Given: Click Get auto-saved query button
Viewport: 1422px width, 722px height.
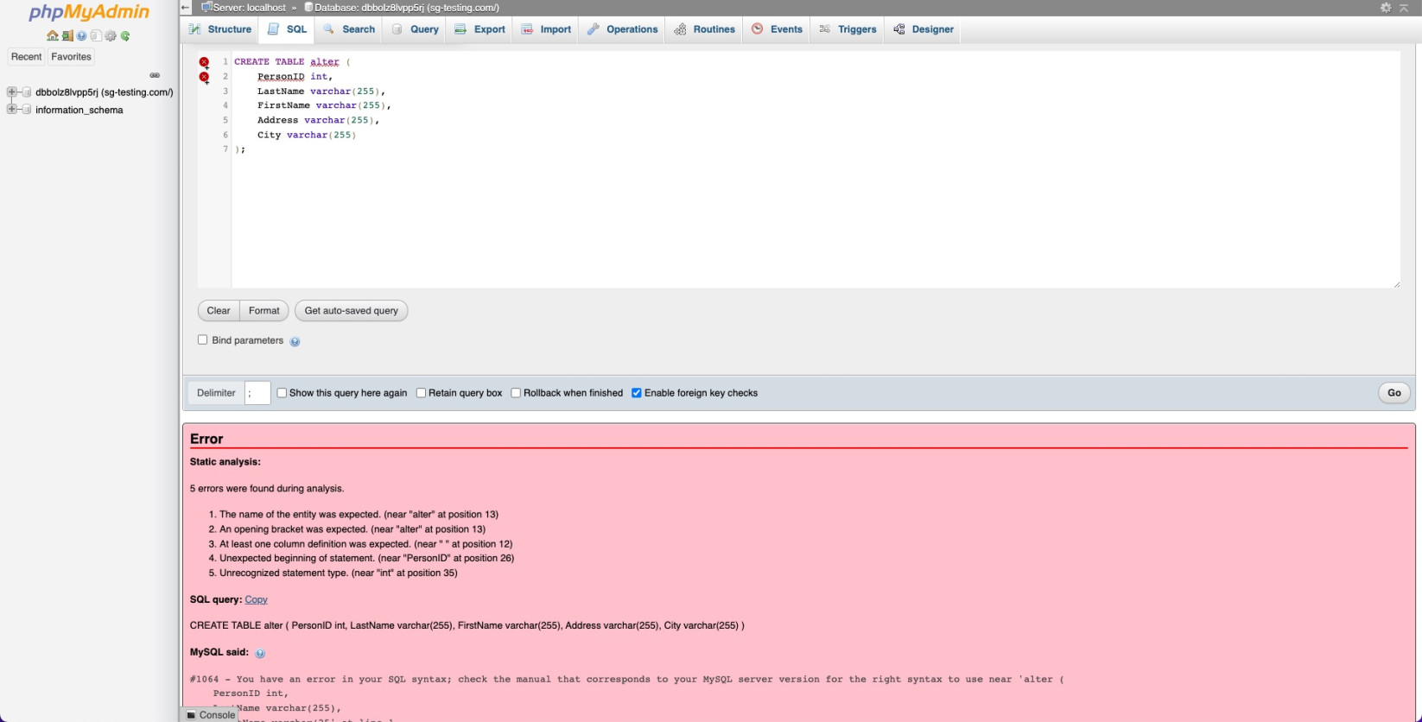Looking at the screenshot, I should tap(351, 311).
